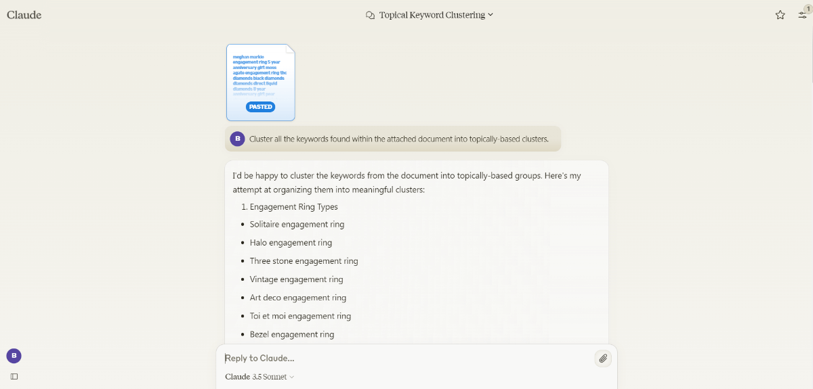
Task: Star this conversation
Action: (780, 15)
